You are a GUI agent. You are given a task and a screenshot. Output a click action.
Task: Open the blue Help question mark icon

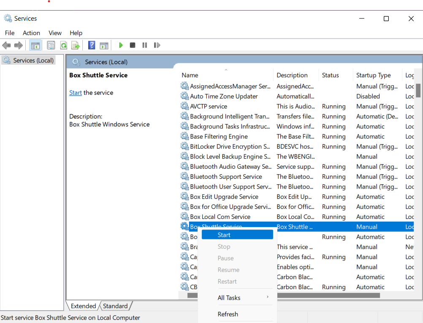(x=92, y=45)
